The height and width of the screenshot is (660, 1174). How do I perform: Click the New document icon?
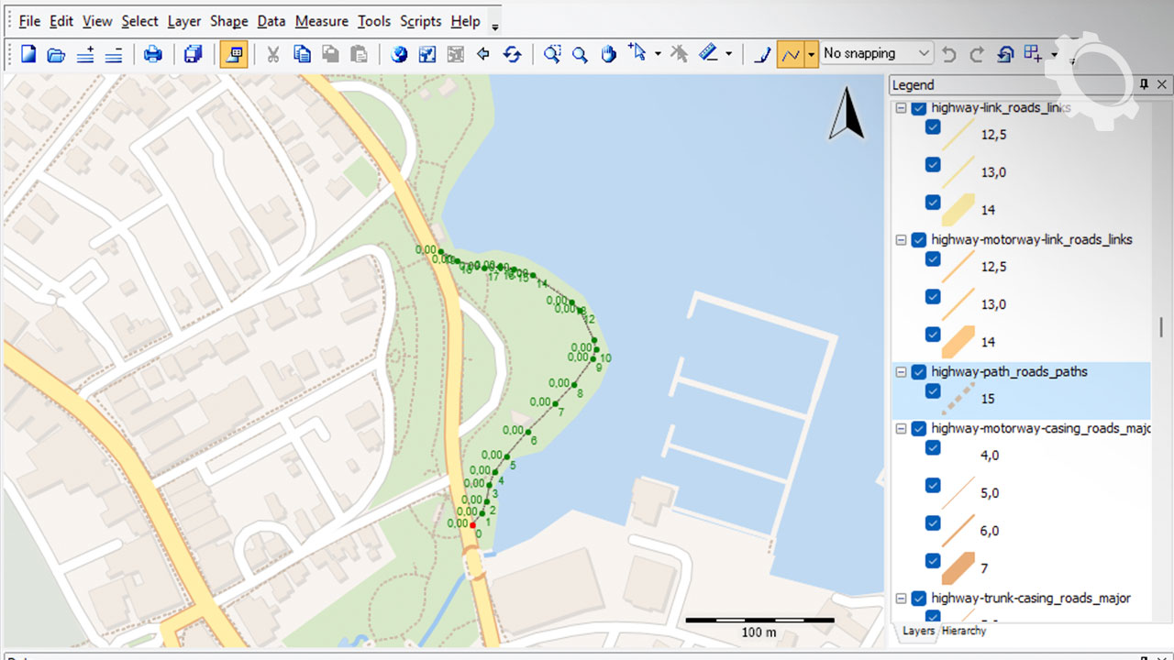28,54
